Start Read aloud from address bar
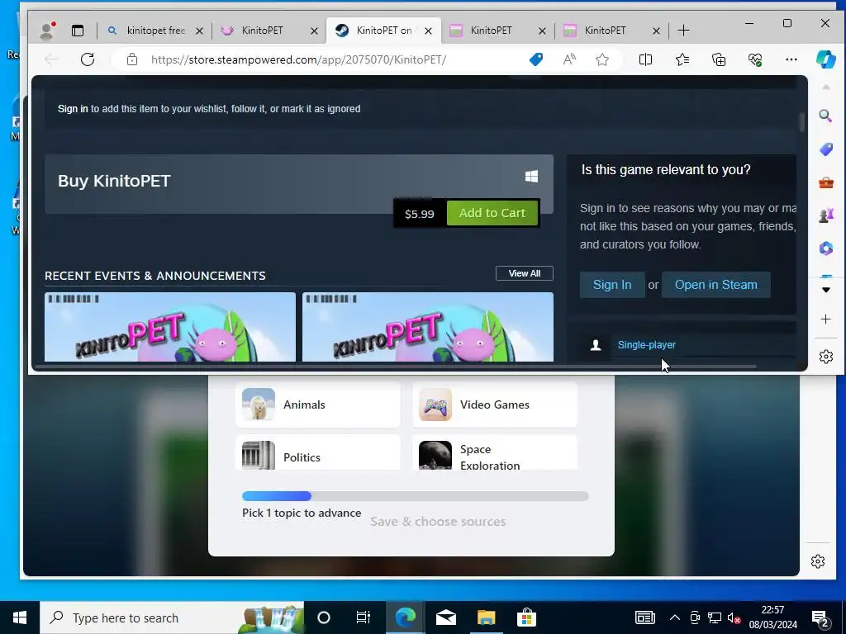 click(x=568, y=59)
